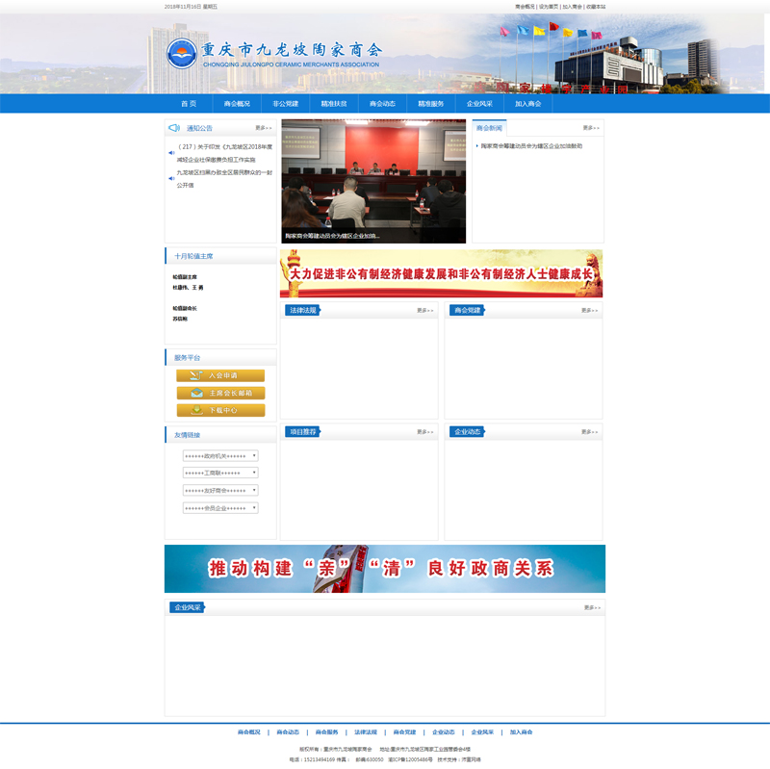Select 精准扶贫 from the navigation bar
Screen dimensions: 770x769
334,104
